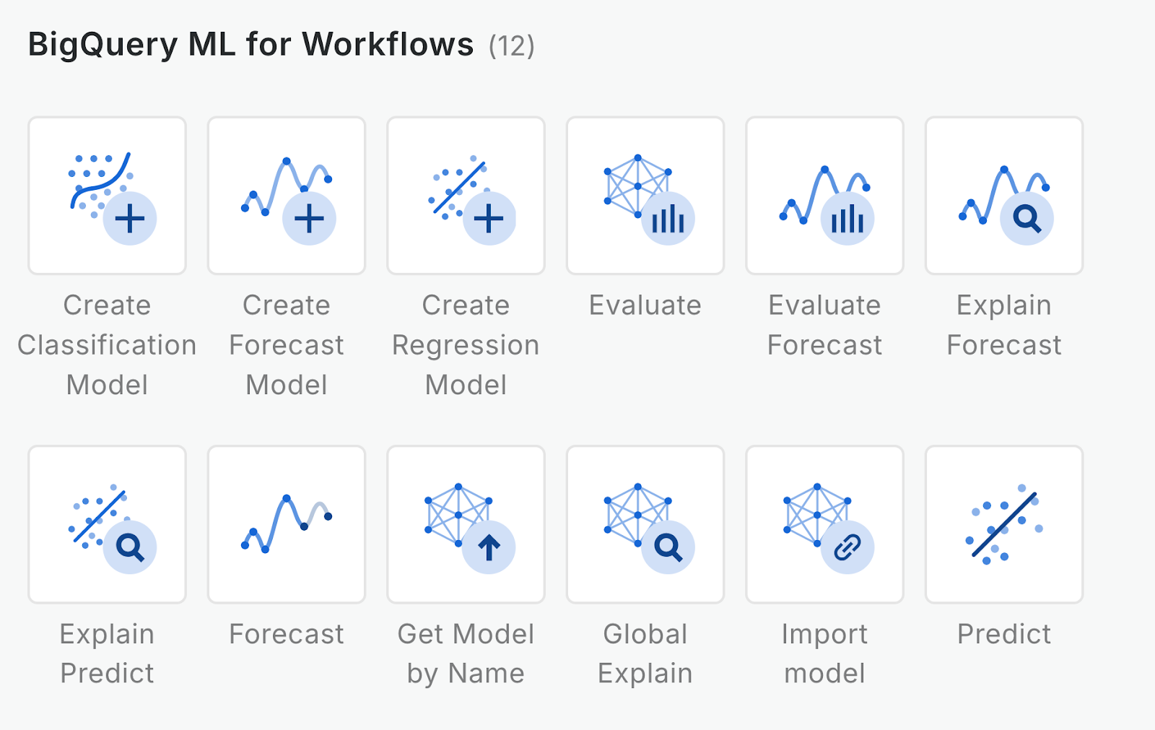Viewport: 1155px width, 730px height.
Task: Click the Create Classification Model label
Action: [x=107, y=344]
